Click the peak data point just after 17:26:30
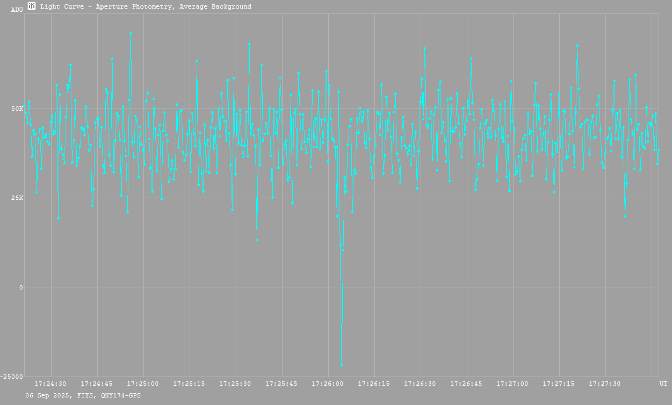 coord(424,48)
